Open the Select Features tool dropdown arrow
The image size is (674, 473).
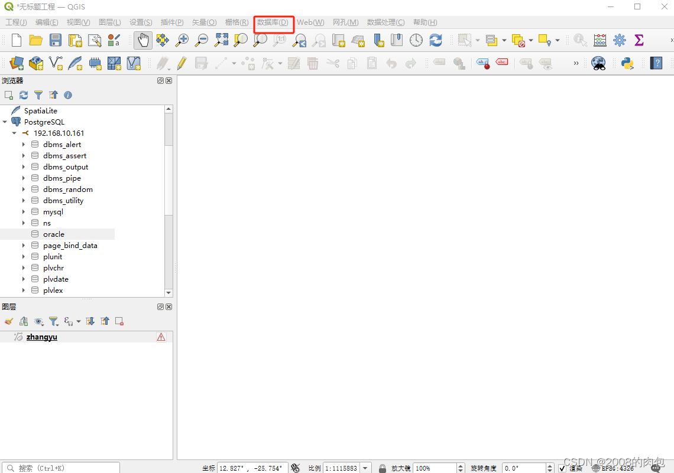[x=478, y=40]
